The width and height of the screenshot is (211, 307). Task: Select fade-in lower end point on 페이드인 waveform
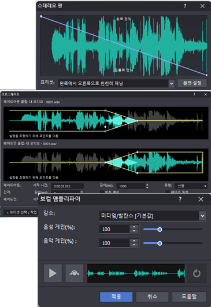(x=138, y=173)
